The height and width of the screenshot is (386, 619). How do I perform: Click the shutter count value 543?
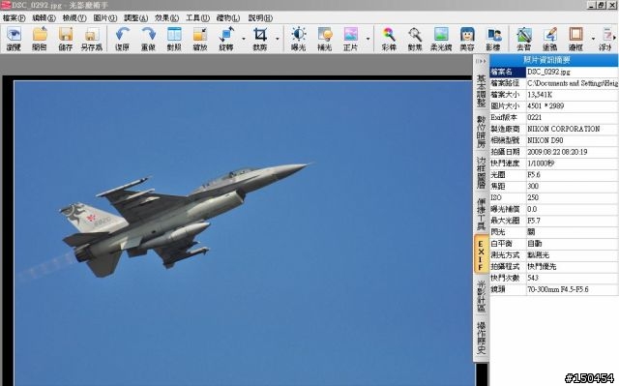[x=533, y=279]
